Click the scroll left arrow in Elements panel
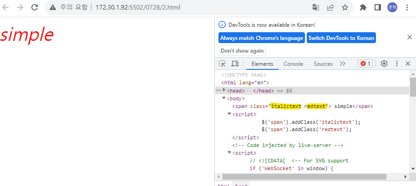 coord(218,176)
